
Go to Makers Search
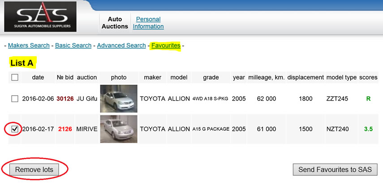[x=29, y=45]
